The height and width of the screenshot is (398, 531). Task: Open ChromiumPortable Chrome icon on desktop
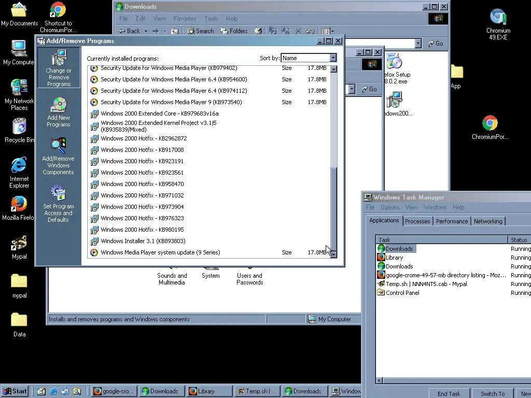(490, 127)
